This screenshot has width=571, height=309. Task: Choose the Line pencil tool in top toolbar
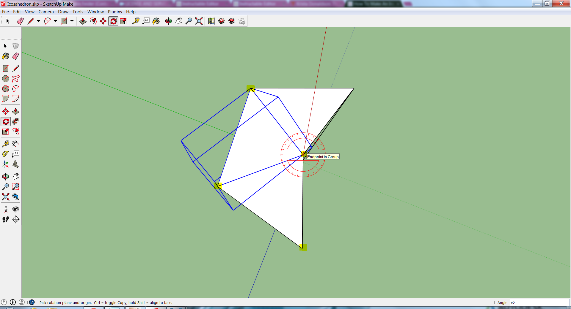coord(31,21)
